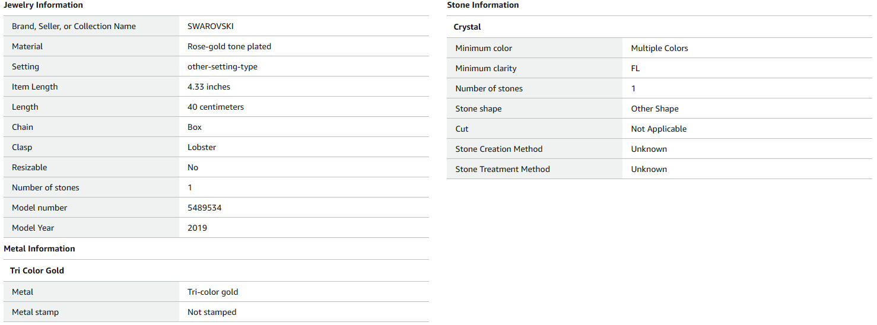Click the Box chain value

pyautogui.click(x=195, y=127)
